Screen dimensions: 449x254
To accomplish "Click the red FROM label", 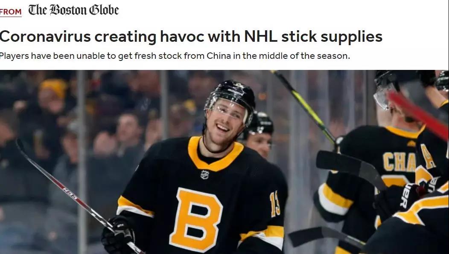I will 11,12.
